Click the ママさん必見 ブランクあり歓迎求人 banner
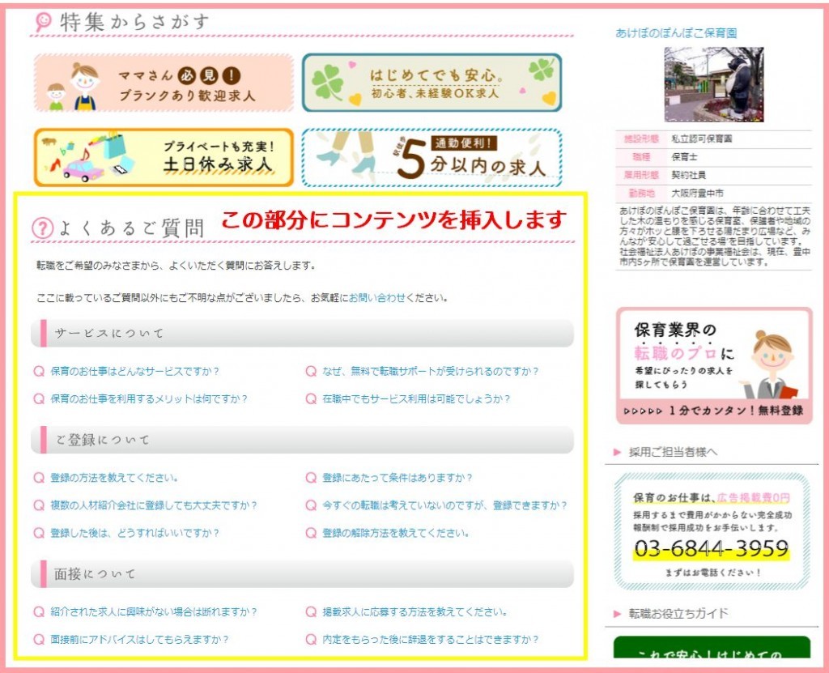Viewport: 829px width, 673px height. click(x=163, y=83)
